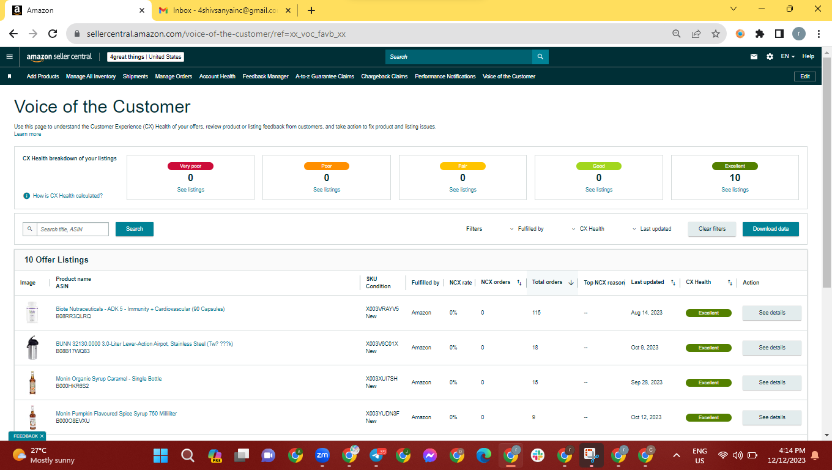Open Monin Organic Syrup Caramel product link
This screenshot has height=470, width=832.
[109, 379]
